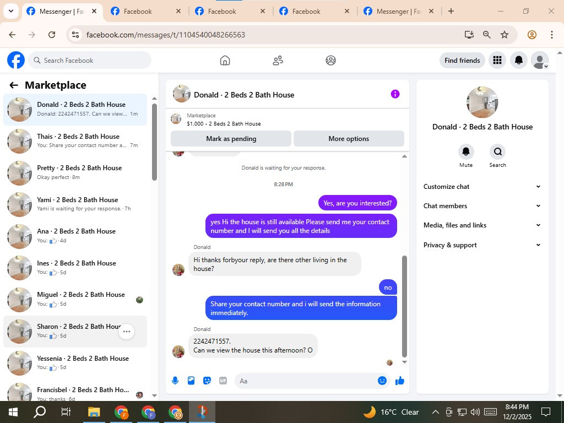Viewport: 564px width, 423px height.
Task: Open the notifications bell in header
Action: pos(519,60)
